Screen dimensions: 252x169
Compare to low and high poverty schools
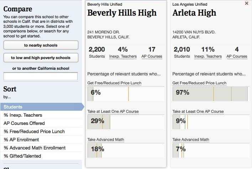pyautogui.click(x=41, y=58)
